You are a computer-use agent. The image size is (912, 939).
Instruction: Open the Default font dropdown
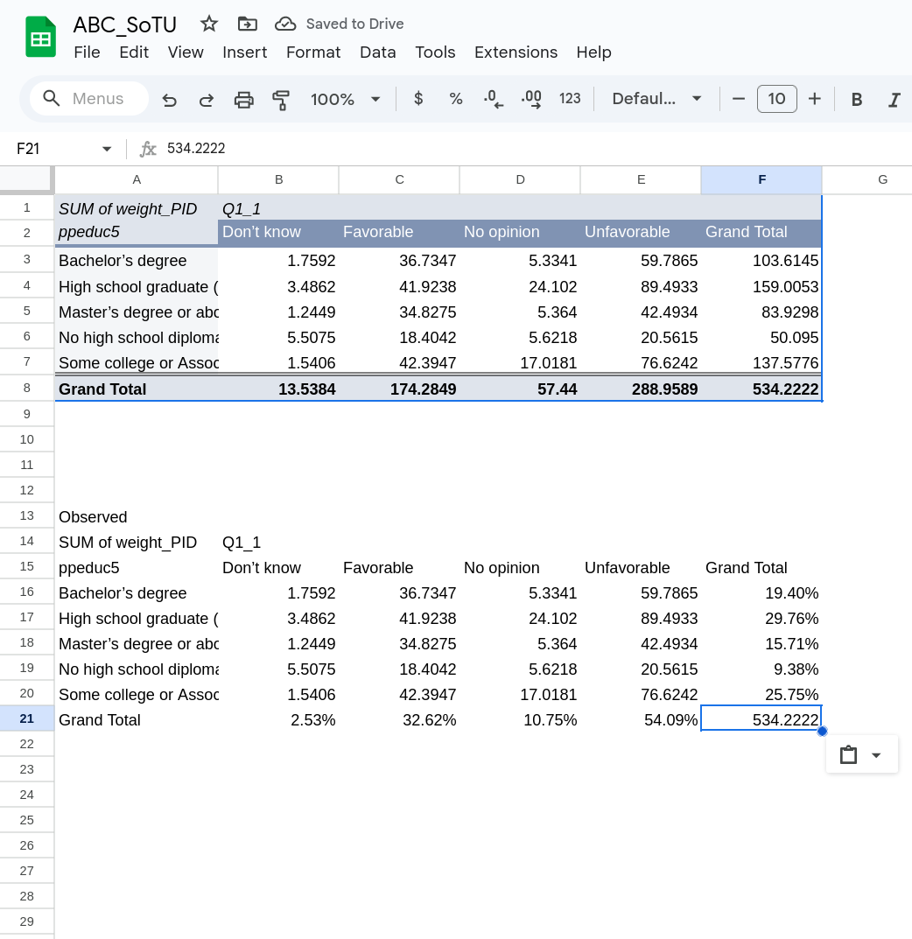coord(656,99)
